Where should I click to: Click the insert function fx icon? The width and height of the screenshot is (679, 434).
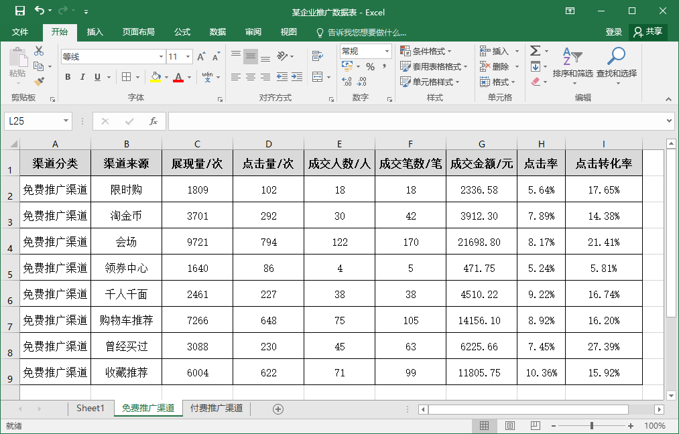pyautogui.click(x=153, y=121)
